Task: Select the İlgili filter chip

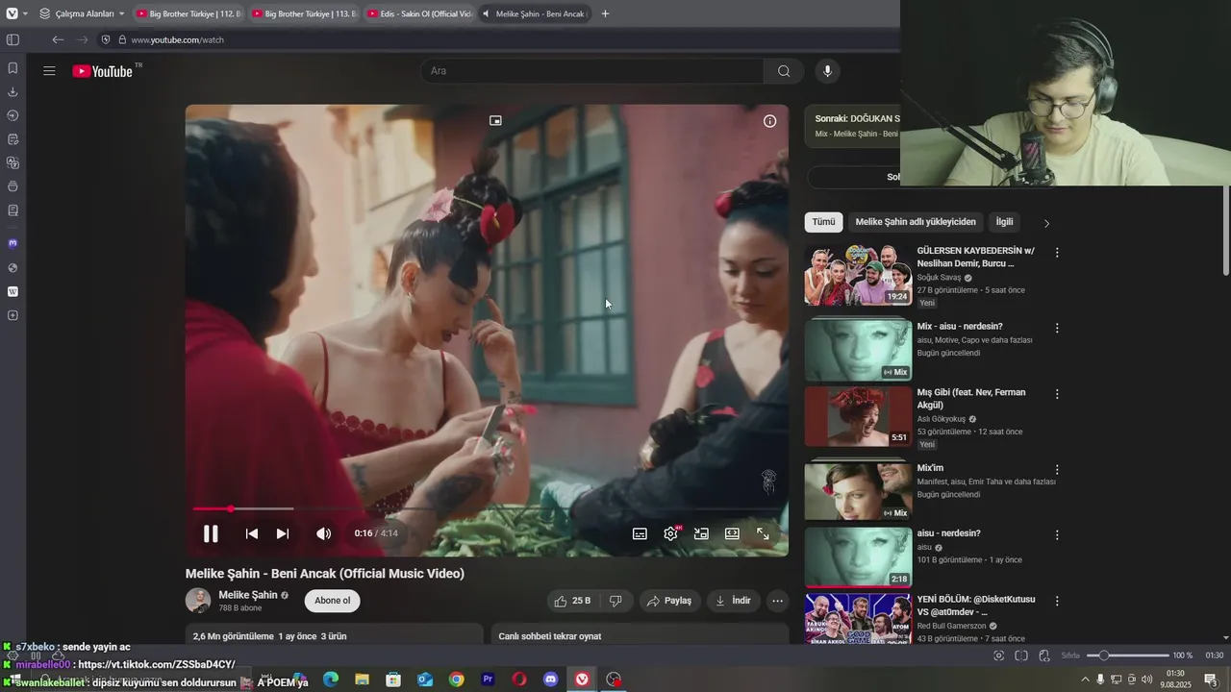Action: pos(1005,222)
